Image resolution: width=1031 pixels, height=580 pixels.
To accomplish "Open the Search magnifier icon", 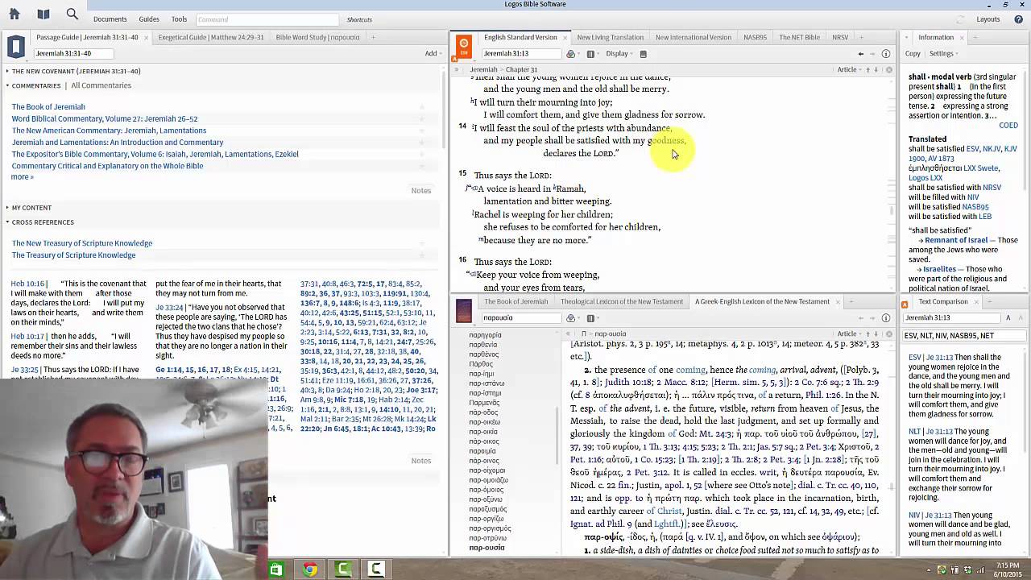I will (x=72, y=14).
